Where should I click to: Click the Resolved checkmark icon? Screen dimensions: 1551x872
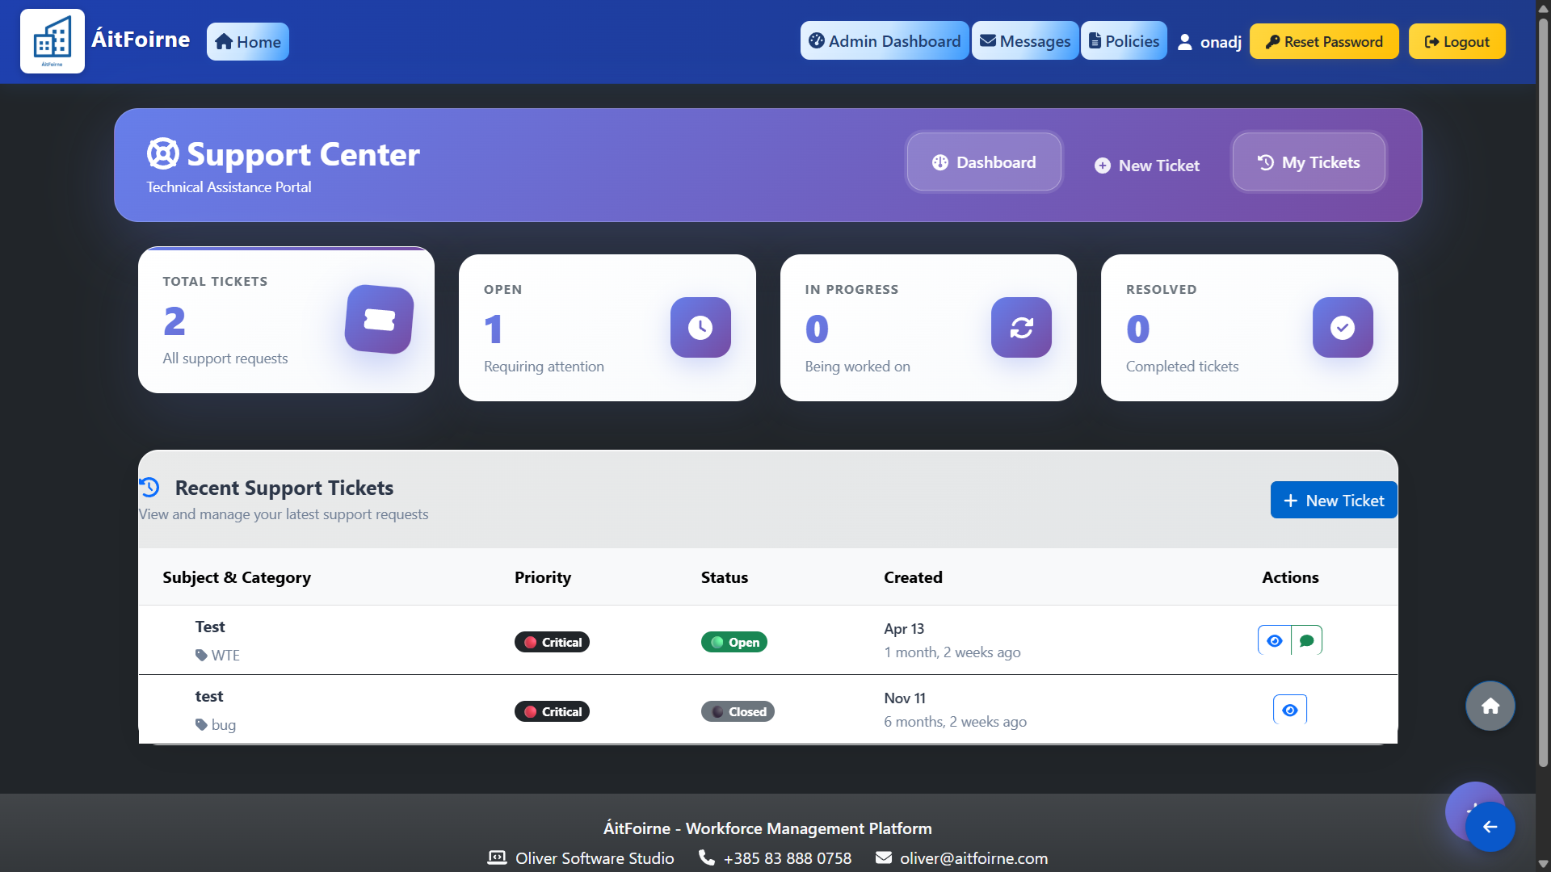(x=1343, y=327)
